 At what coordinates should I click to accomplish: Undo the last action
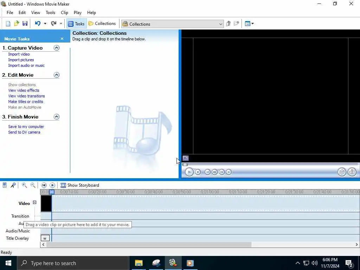click(x=38, y=24)
